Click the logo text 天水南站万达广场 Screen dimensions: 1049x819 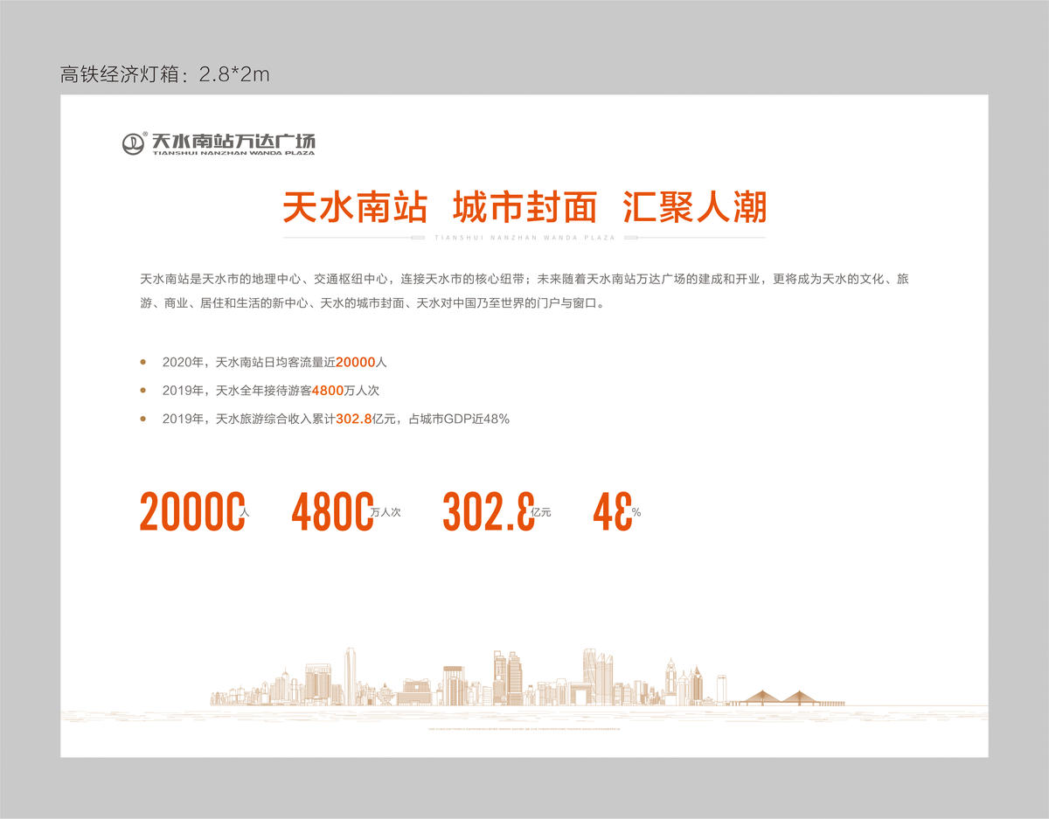tap(233, 141)
